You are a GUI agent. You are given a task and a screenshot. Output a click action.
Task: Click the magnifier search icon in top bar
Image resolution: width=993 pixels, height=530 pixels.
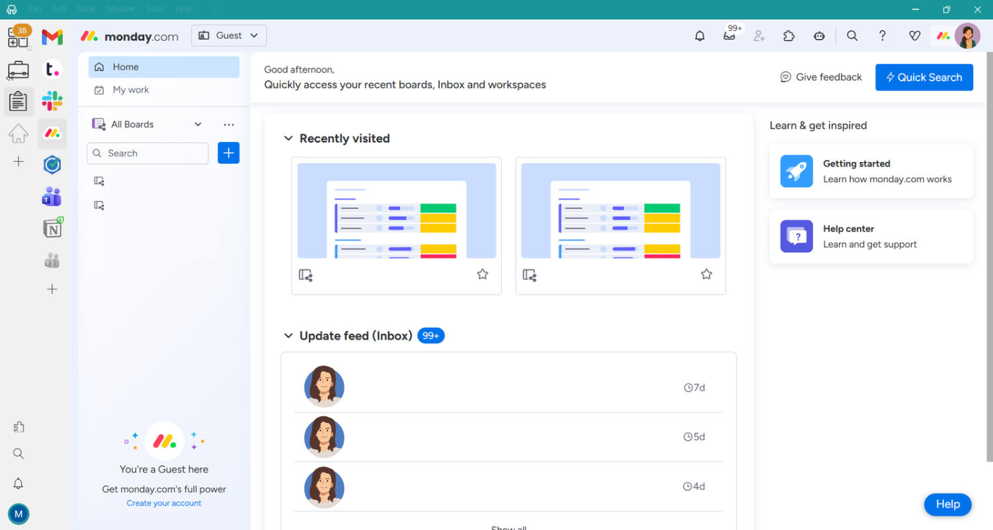tap(852, 36)
